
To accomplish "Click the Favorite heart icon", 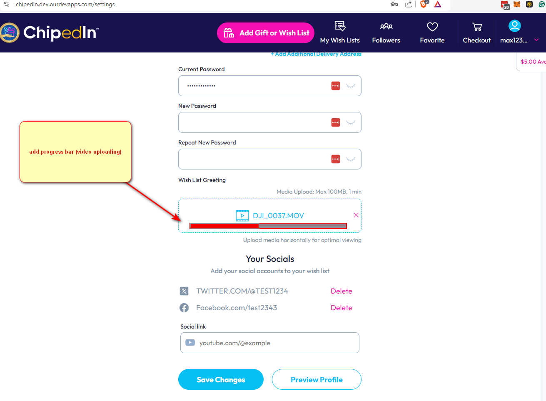I will coord(432,27).
